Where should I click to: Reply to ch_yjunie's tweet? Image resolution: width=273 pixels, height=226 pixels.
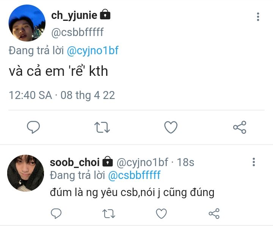33,127
